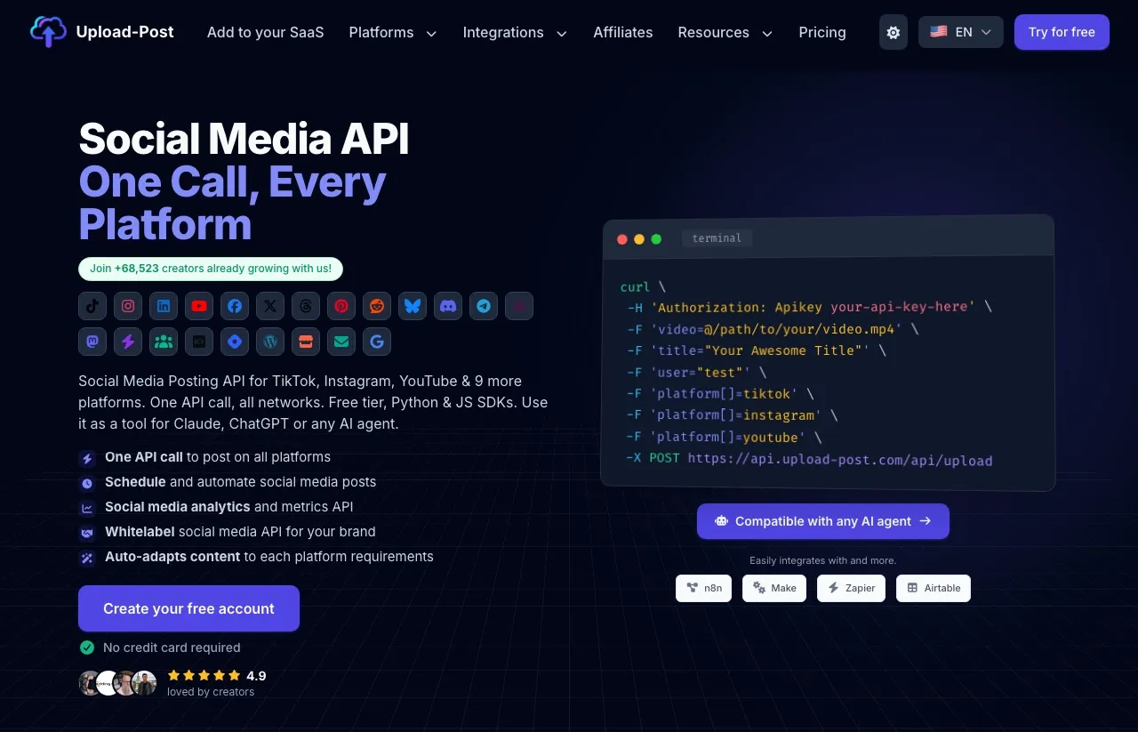This screenshot has height=732, width=1138.
Task: Click the Upload-Post cloud logo
Action: 48,32
